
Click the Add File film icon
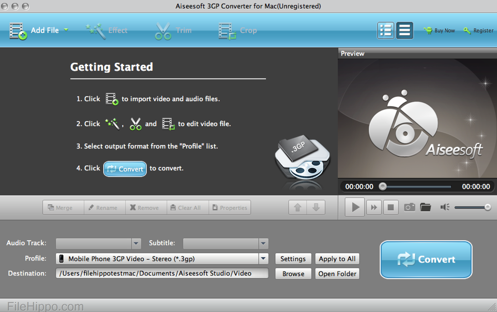tap(18, 30)
